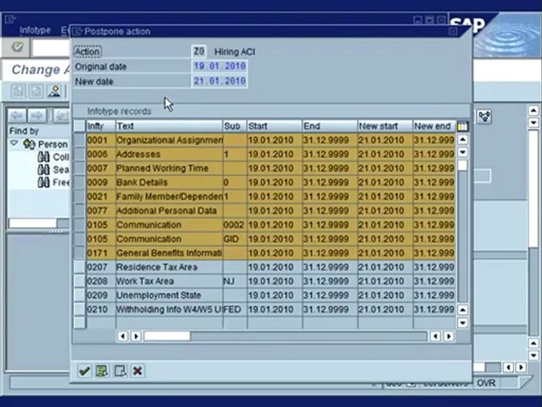The height and width of the screenshot is (407, 542).
Task: Click the window menu icon at top left
Action: pos(10,19)
